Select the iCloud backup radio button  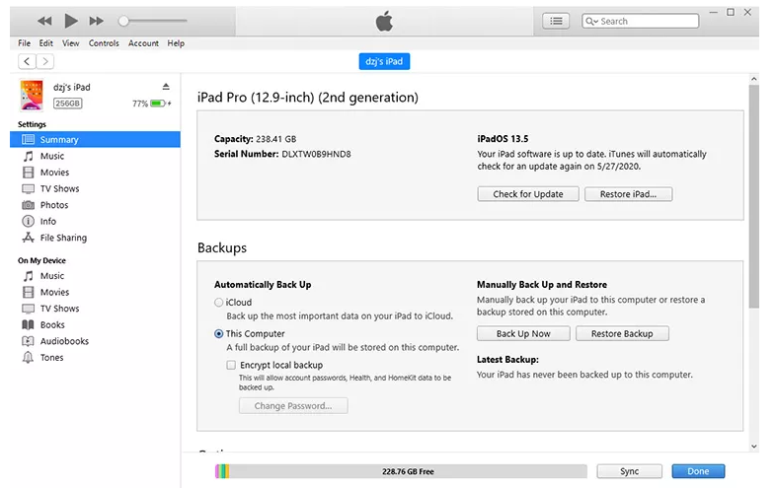pos(219,302)
